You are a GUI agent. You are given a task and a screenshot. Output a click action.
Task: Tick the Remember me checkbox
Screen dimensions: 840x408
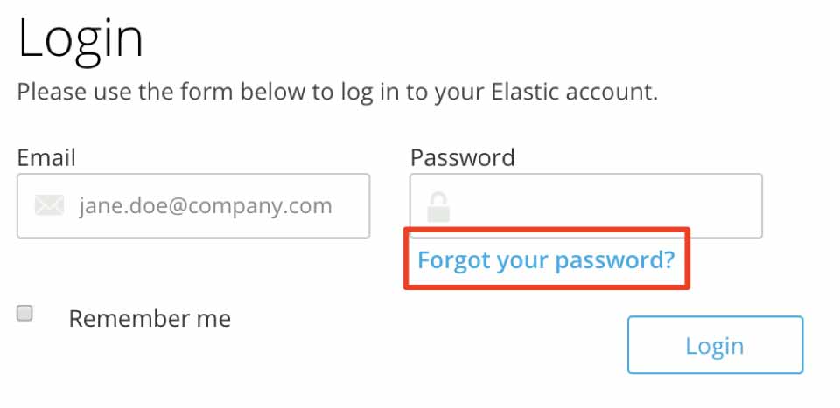click(24, 314)
